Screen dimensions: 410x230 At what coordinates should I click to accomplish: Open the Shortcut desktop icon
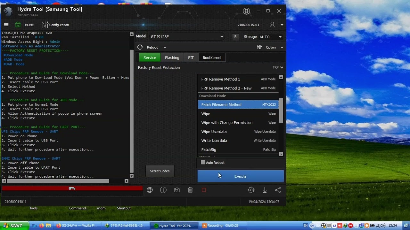(x=124, y=208)
